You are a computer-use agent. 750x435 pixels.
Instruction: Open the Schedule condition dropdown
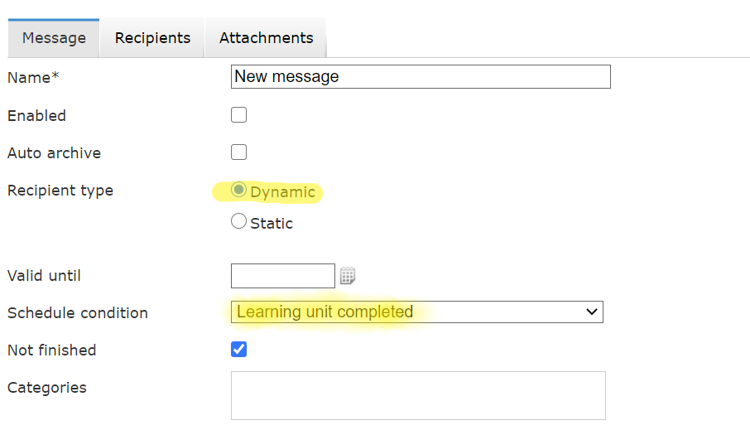(416, 312)
